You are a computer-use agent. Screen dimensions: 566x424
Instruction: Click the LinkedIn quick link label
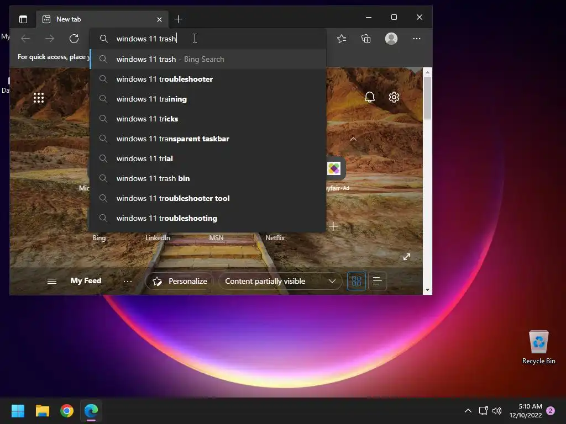158,237
